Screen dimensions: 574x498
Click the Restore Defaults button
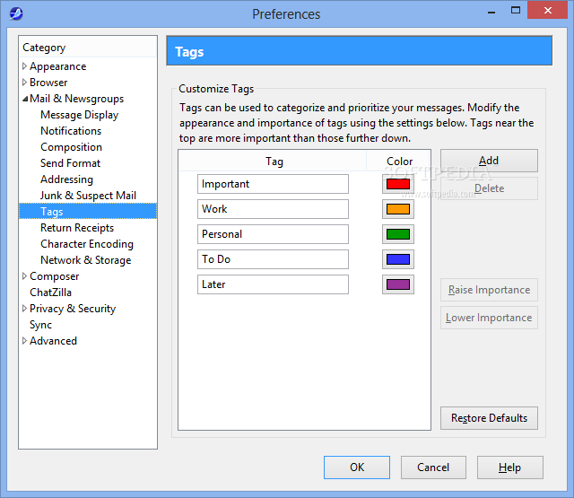[x=489, y=418]
